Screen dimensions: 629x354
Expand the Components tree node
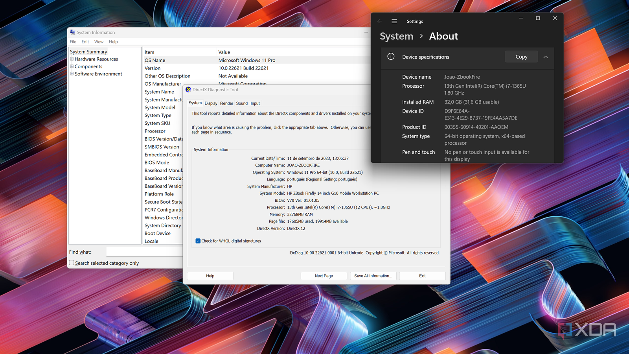tap(72, 66)
